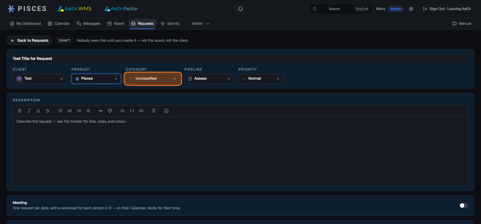Open settings via the gear icon
Screen dimensions: 481x224
click(x=411, y=9)
